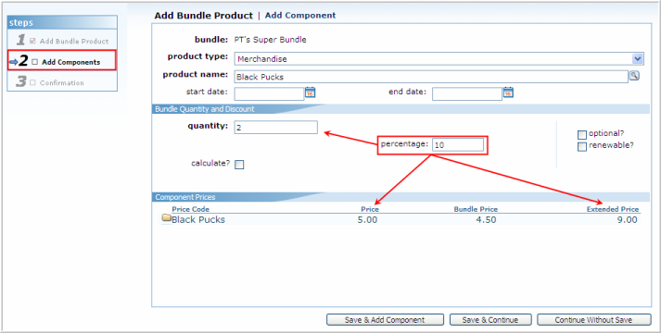Screen dimensions: 661x333
Task: Click the Extended Price column header
Action: [613, 209]
